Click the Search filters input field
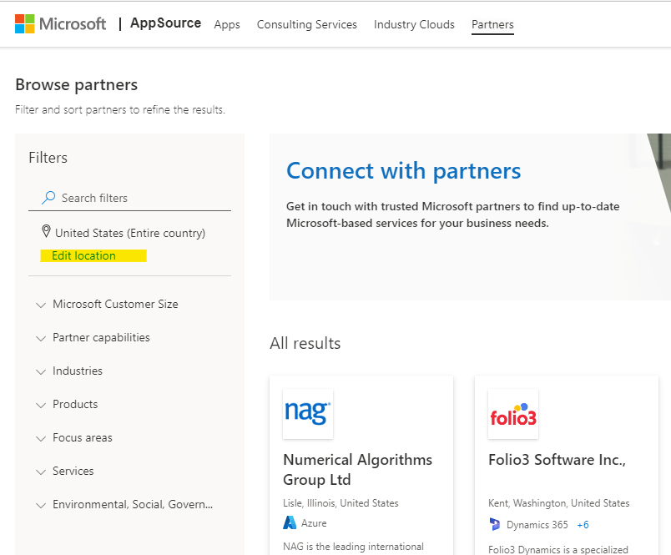 pyautogui.click(x=138, y=198)
